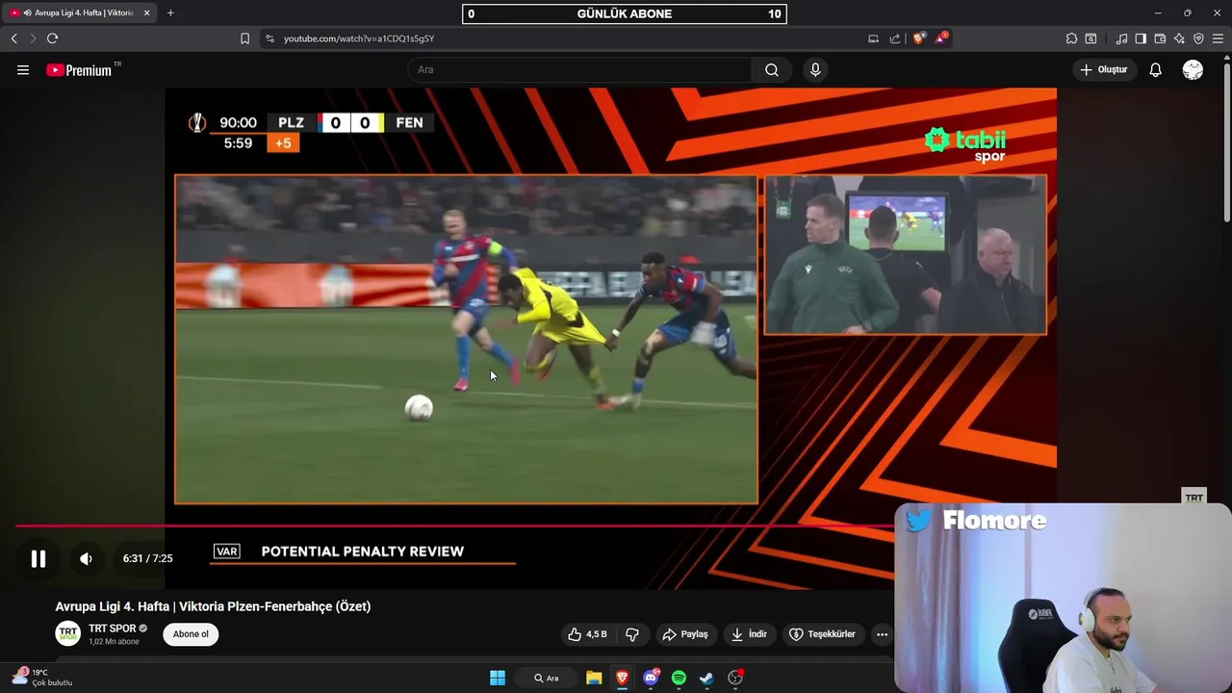1232x693 pixels.
Task: Go forward with the browser forward arrow
Action: click(x=32, y=38)
